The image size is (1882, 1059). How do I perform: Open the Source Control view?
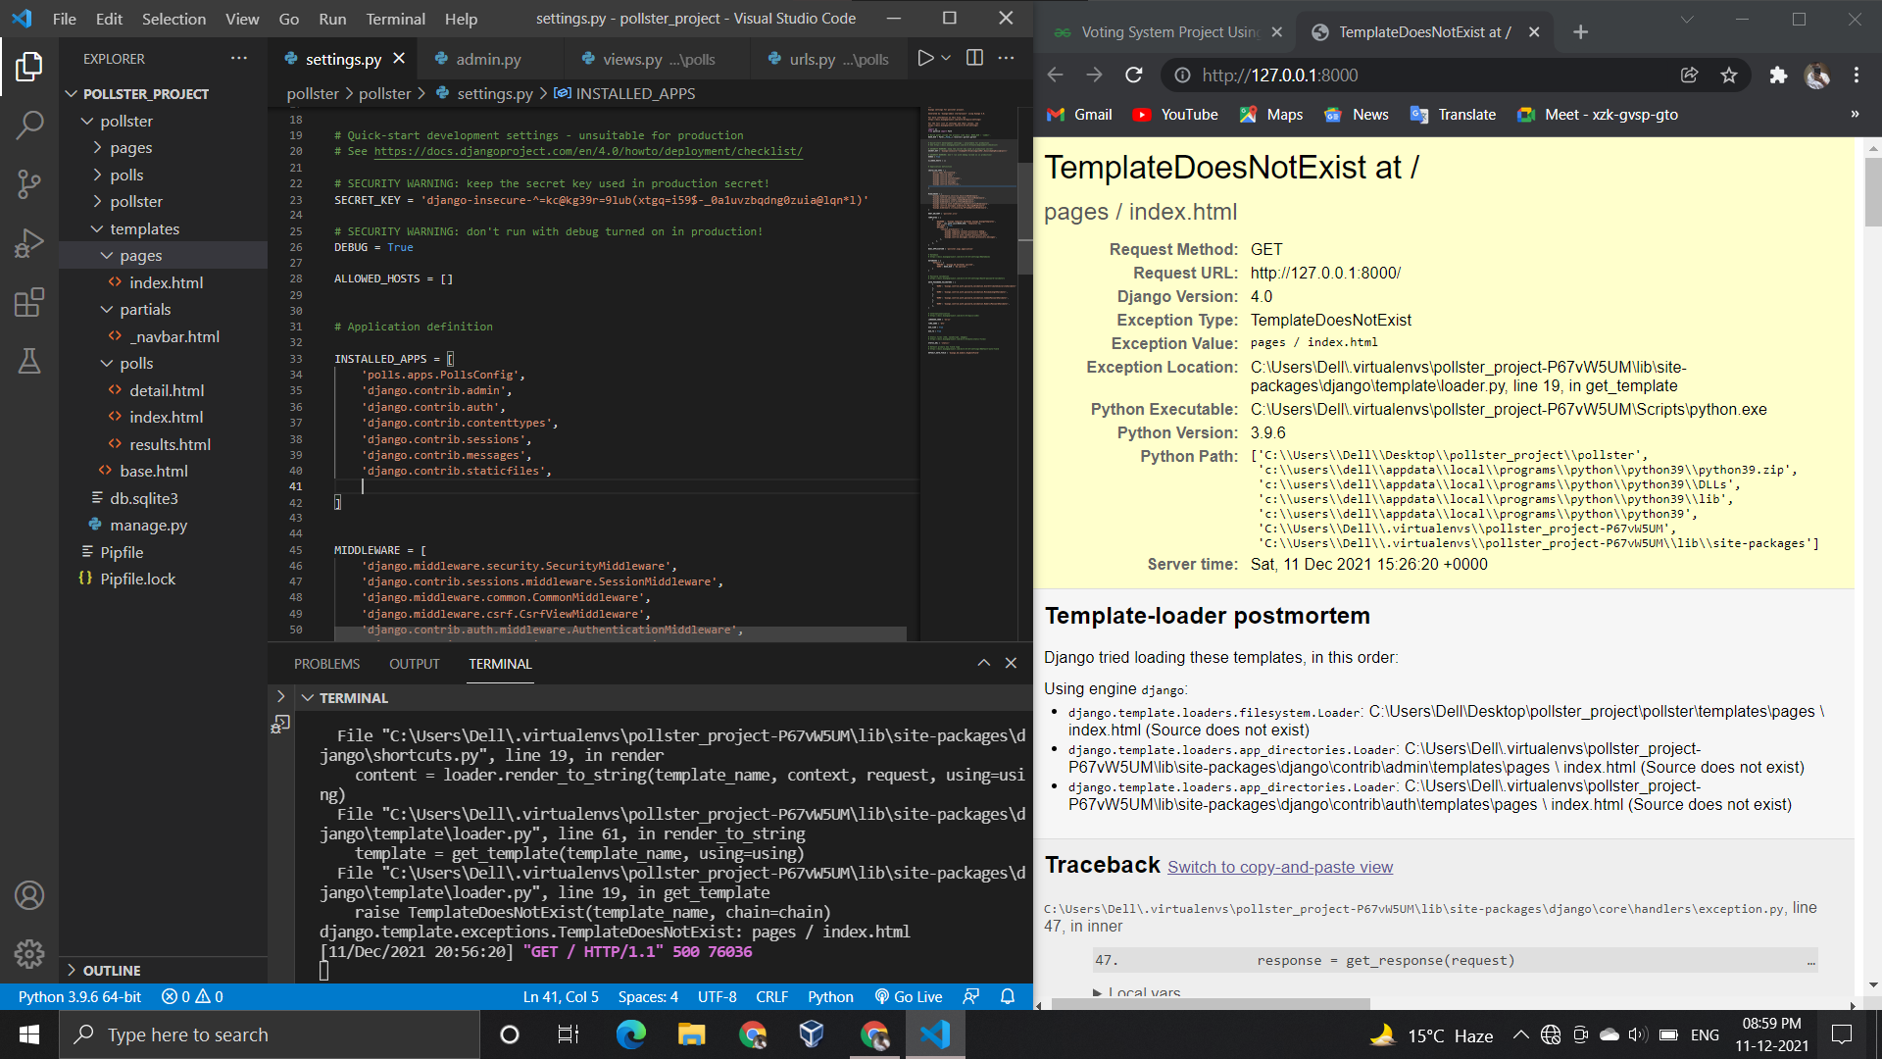click(x=29, y=184)
